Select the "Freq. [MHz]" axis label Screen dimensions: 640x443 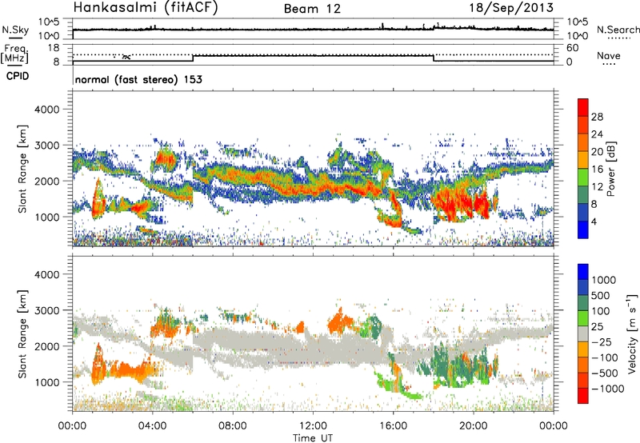tap(15, 54)
